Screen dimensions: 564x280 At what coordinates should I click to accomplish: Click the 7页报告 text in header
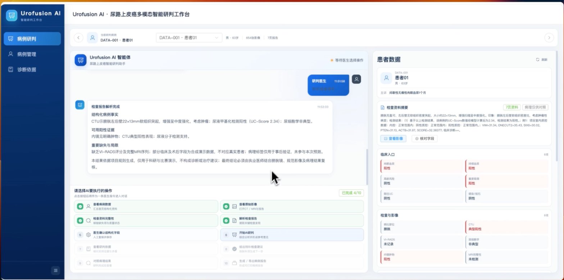273,38
